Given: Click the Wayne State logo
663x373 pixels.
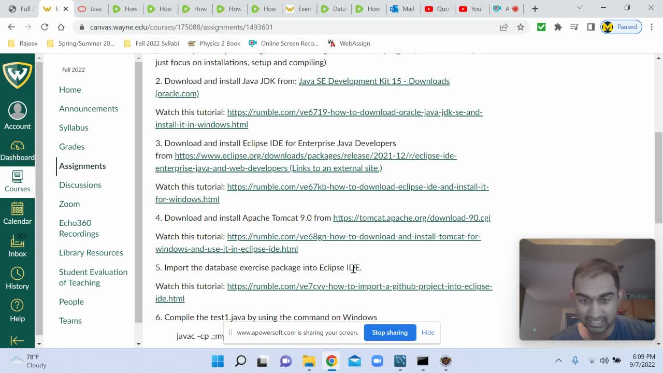Looking at the screenshot, I should [17, 76].
